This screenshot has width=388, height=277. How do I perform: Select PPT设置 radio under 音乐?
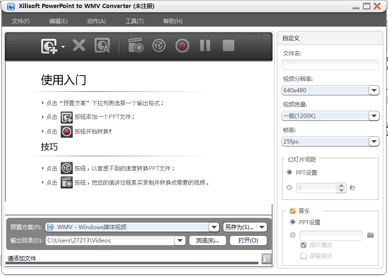[x=292, y=222]
